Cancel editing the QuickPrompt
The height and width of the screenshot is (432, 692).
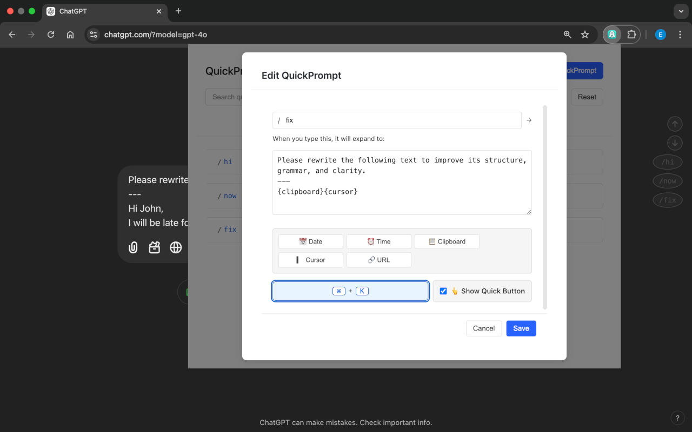(483, 328)
